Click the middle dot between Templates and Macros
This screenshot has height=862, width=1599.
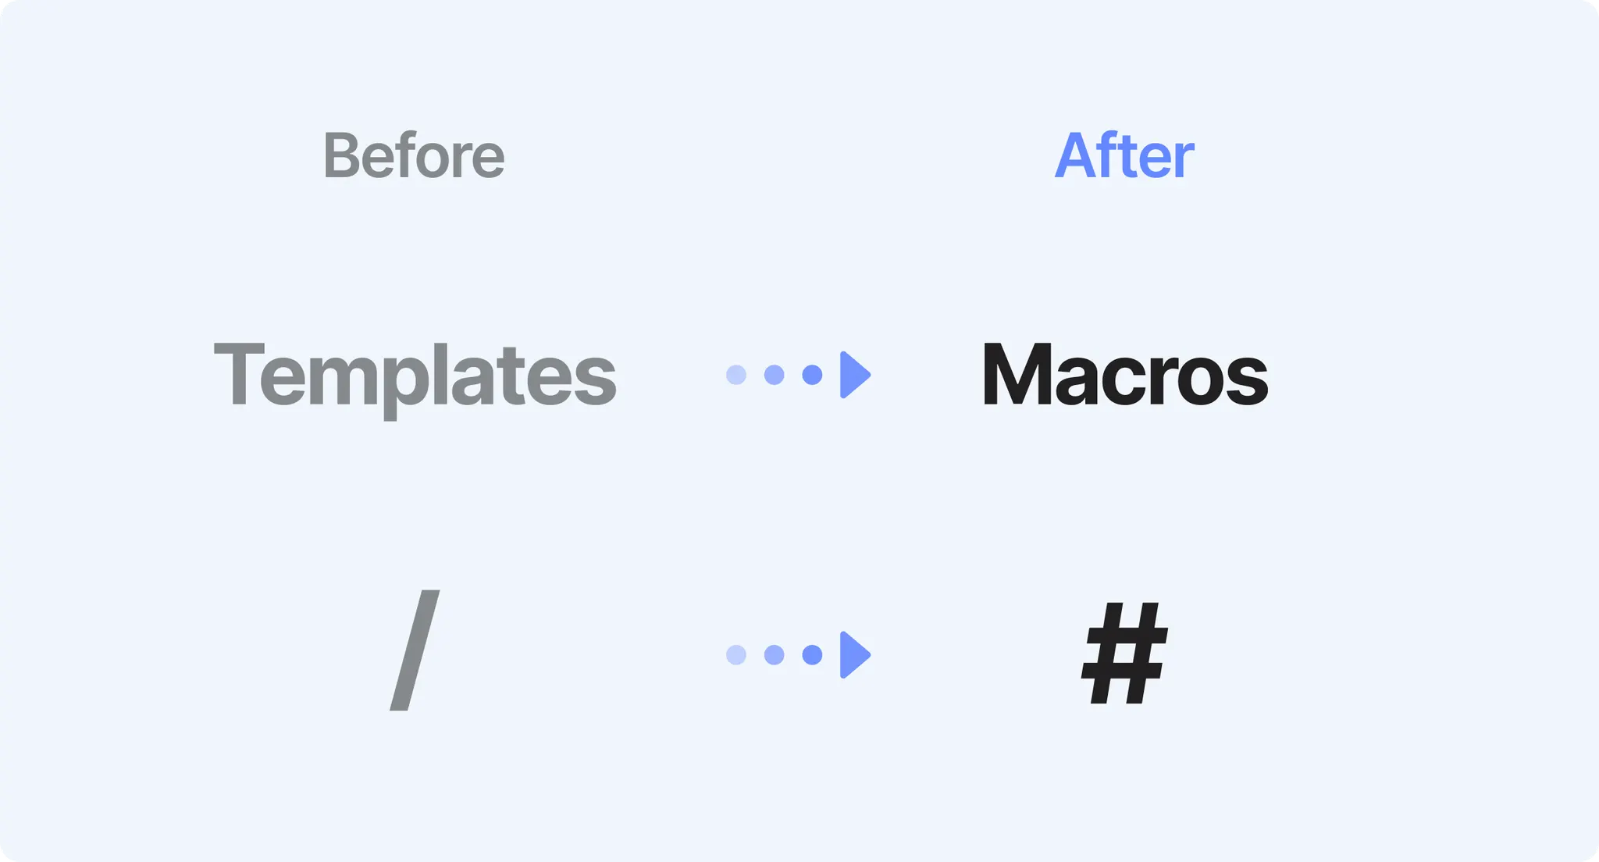click(x=774, y=375)
